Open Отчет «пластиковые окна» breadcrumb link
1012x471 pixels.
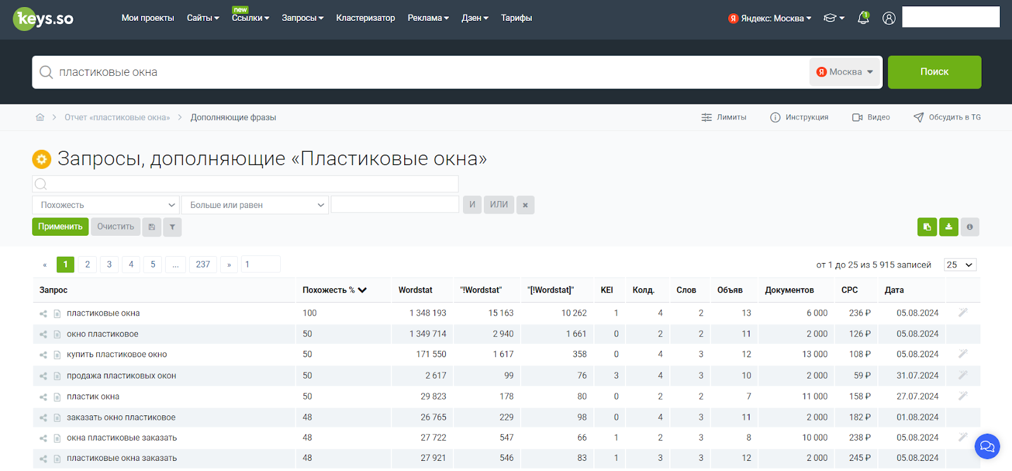(x=117, y=118)
